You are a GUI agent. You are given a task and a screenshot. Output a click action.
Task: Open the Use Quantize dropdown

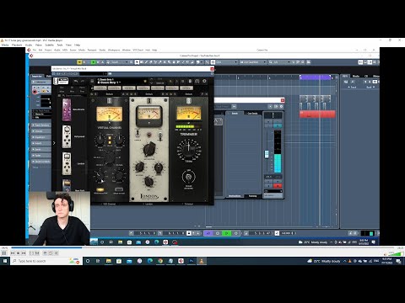point(252,62)
